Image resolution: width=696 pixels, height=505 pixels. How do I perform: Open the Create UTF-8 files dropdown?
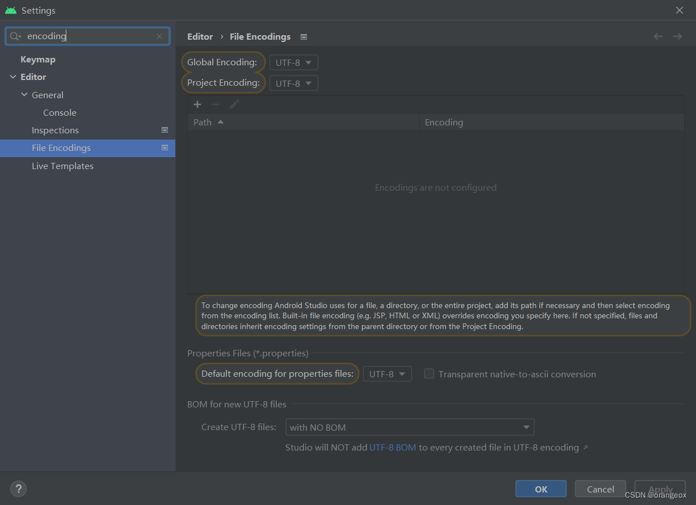(x=410, y=427)
